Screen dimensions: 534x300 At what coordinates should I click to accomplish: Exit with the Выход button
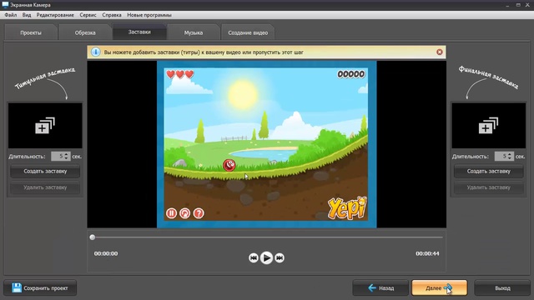(502, 288)
